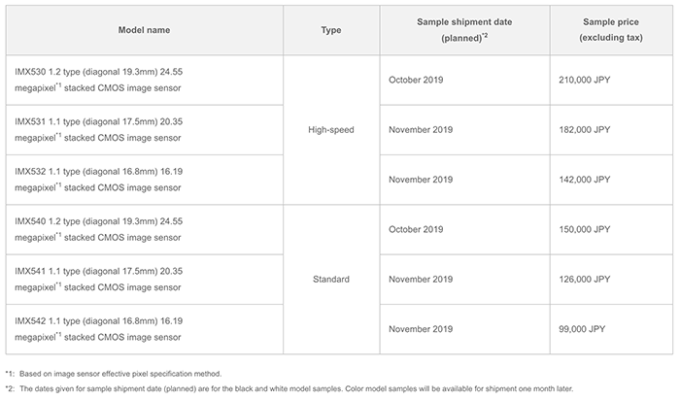Click the 150,000 JPY price cell
The height and width of the screenshot is (400, 680).
point(611,229)
